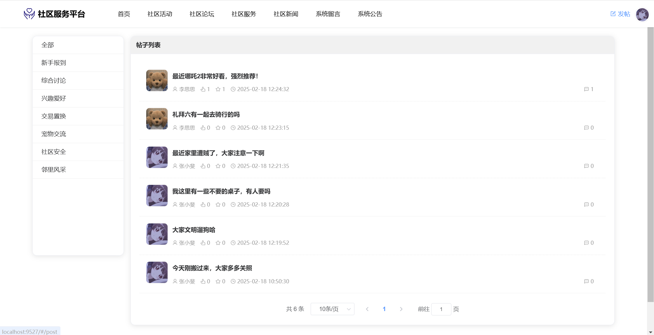Click the 发帖 post edit icon
The height and width of the screenshot is (335, 654).
613,14
